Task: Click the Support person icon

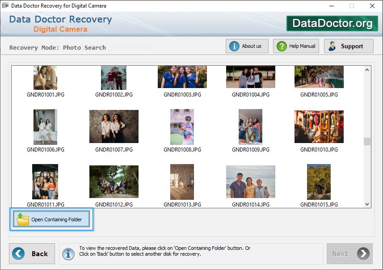Action: [x=332, y=46]
